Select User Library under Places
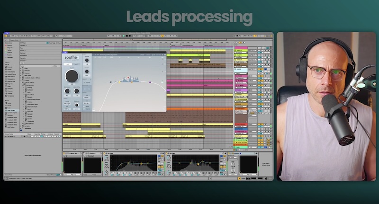Image resolution: width=379 pixels, height=204 pixels. pos(11,110)
